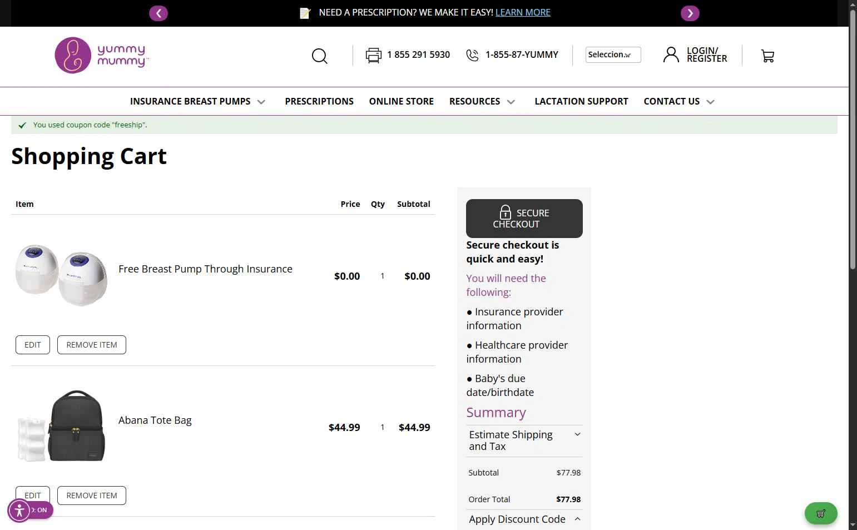Remove the Abana Tote Bag item
Screen dimensions: 857x530
coord(92,496)
